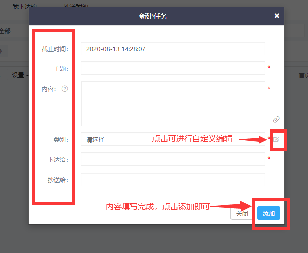Close the 新建任务 dialog with X
Screen dimensions: 308x253
(277, 16)
